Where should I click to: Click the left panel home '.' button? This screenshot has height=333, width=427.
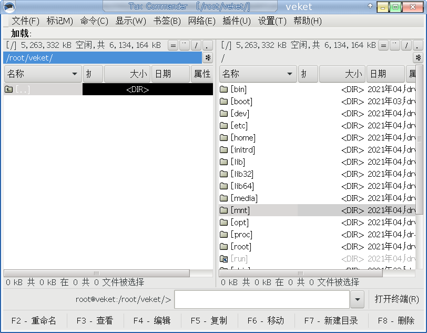click(208, 45)
